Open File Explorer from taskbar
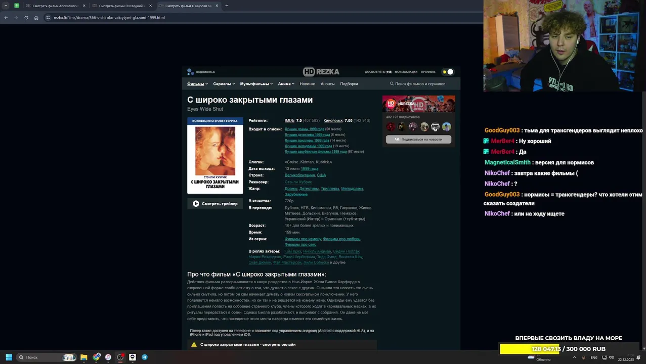646x364 pixels. click(x=84, y=357)
